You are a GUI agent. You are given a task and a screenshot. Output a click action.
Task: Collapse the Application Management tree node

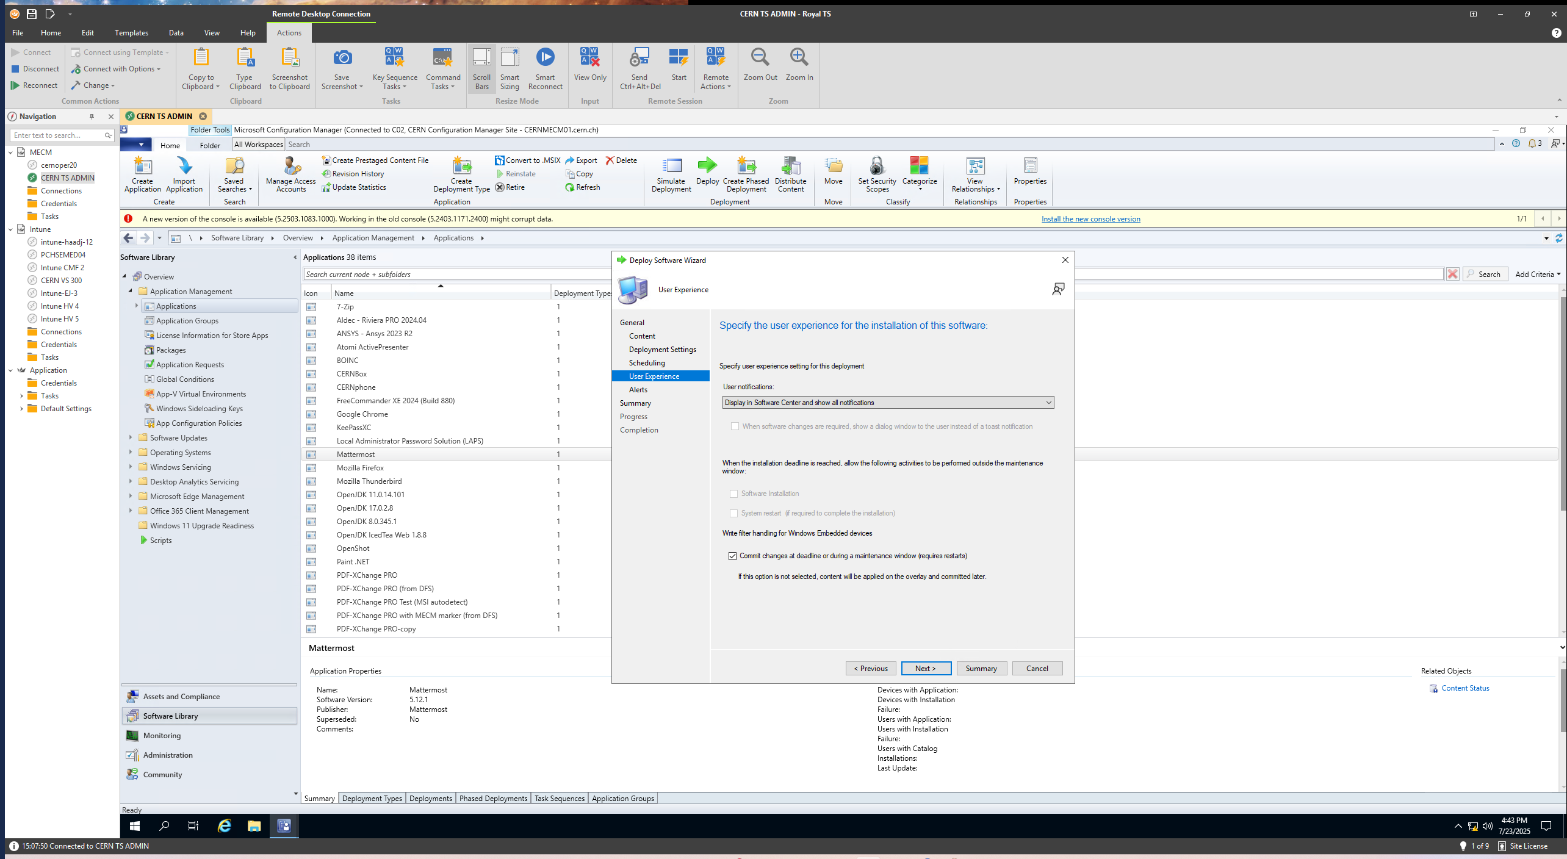pyautogui.click(x=131, y=291)
